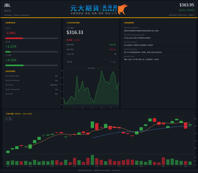Click the +4.13% one-month performance value
Viewport: 198px width, 173px height.
click(11, 60)
